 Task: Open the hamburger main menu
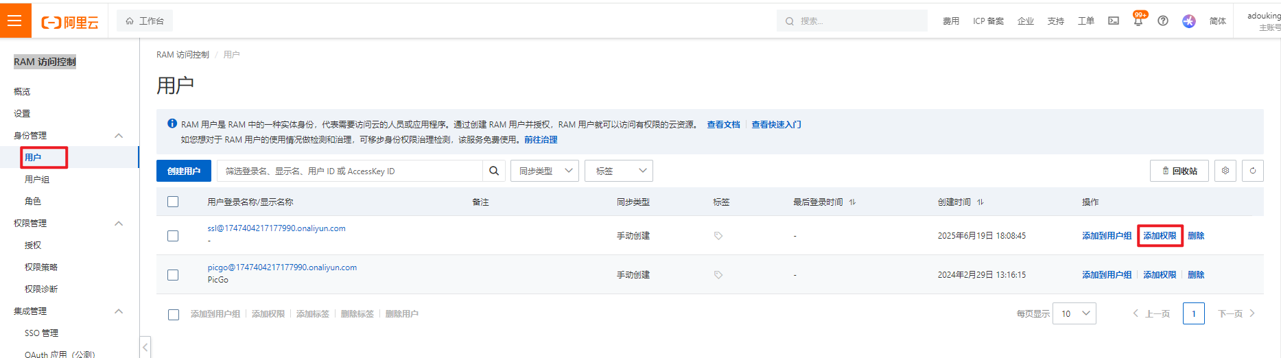(x=15, y=21)
